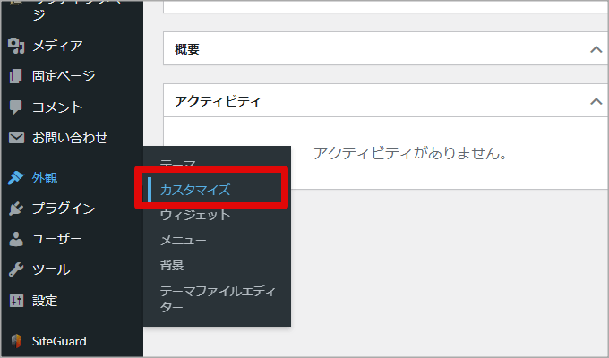
Task: Open the コメント speech bubble icon
Action: (16, 107)
